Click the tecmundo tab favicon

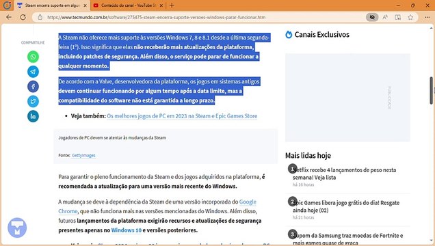[20, 5]
